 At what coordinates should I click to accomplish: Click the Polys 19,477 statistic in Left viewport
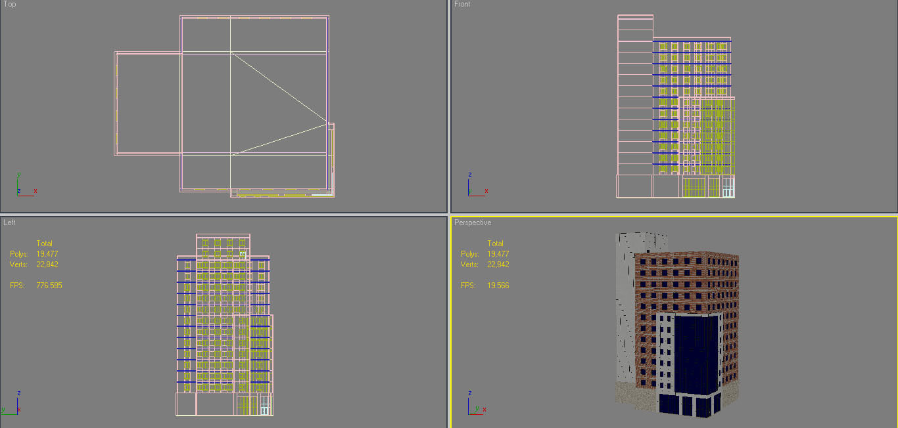34,254
